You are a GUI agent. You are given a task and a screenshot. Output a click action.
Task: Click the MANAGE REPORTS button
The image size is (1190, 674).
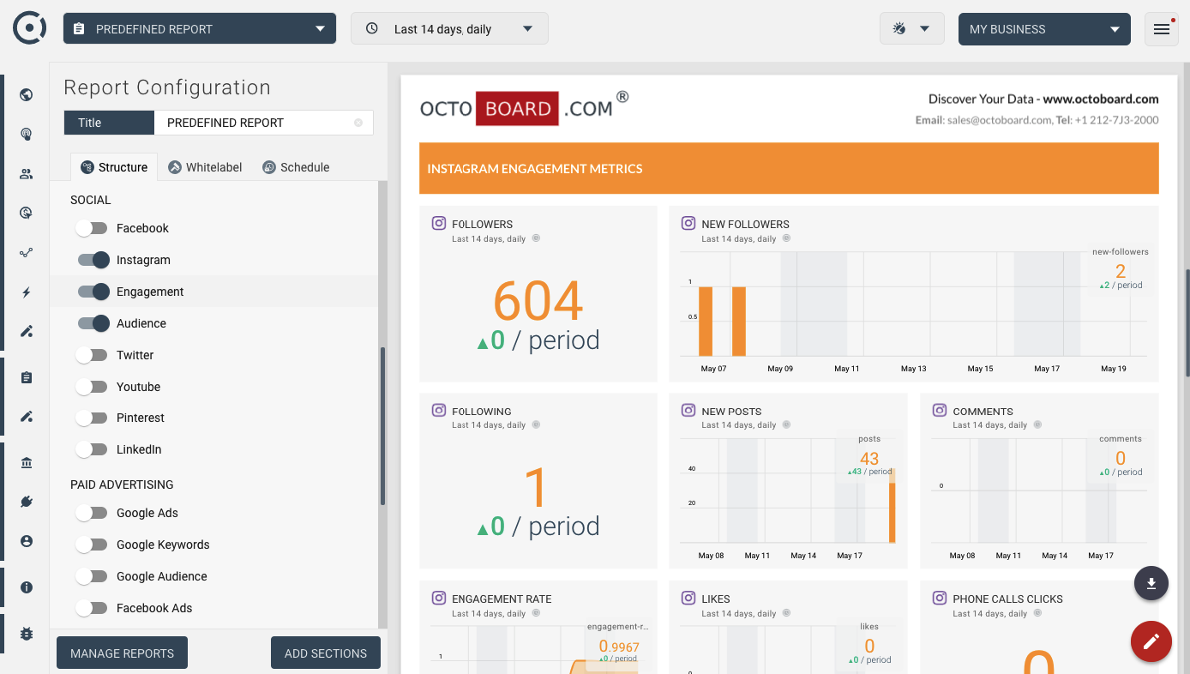pos(122,653)
